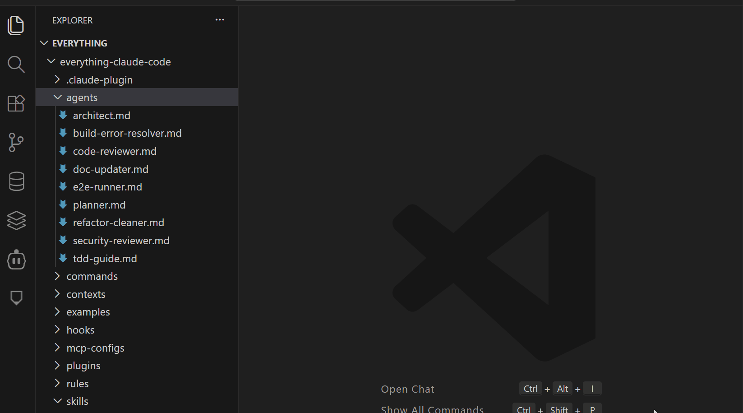Select the plugins folder label

83,366
